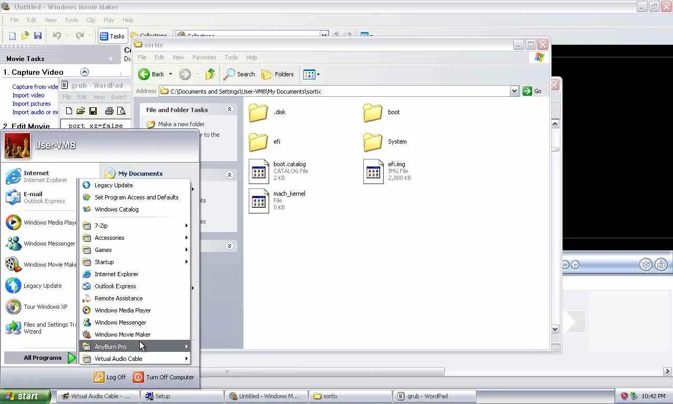Click New document icon in WordPad
The image size is (673, 404).
[x=69, y=111]
